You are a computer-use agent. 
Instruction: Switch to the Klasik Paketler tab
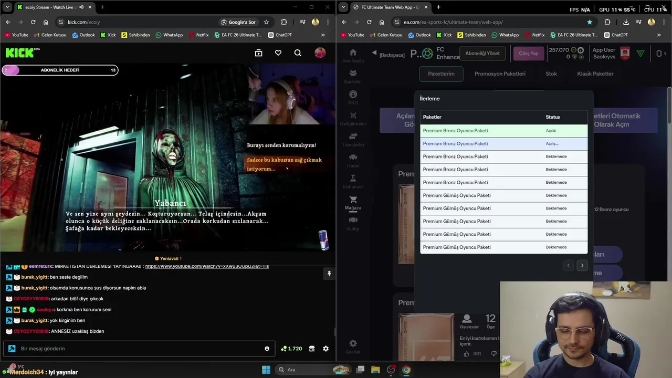[x=595, y=74]
